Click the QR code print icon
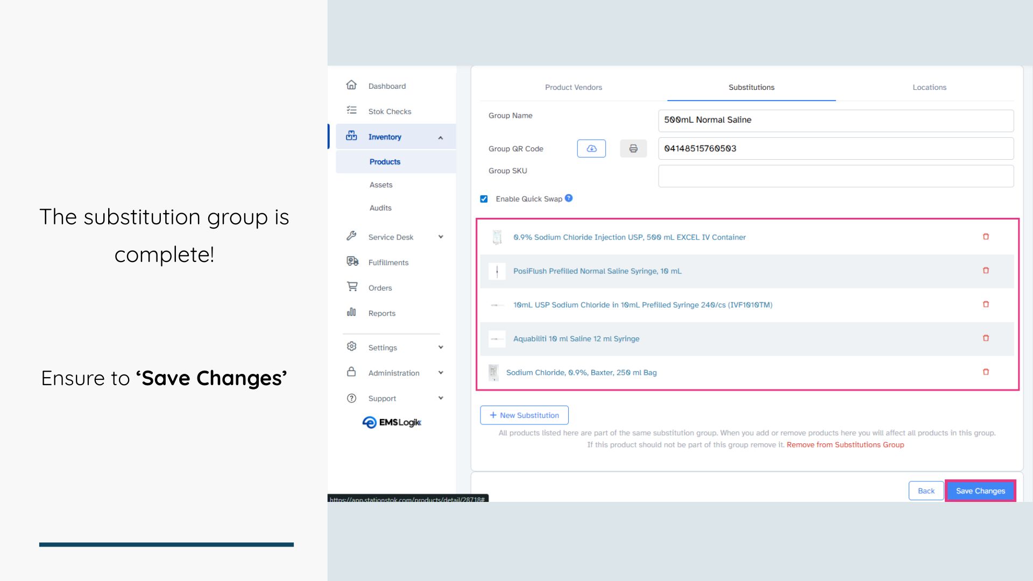The width and height of the screenshot is (1033, 581). pos(633,148)
